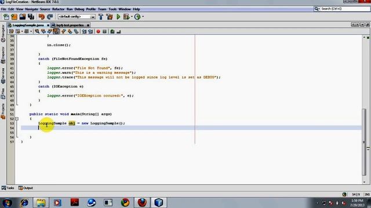371x208 pixels.
Task: Open the Profile menu
Action: tap(91, 9)
